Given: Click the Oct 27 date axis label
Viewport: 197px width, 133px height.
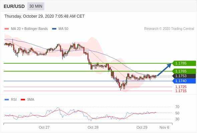Looking at the screenshot, I should click(44, 127).
